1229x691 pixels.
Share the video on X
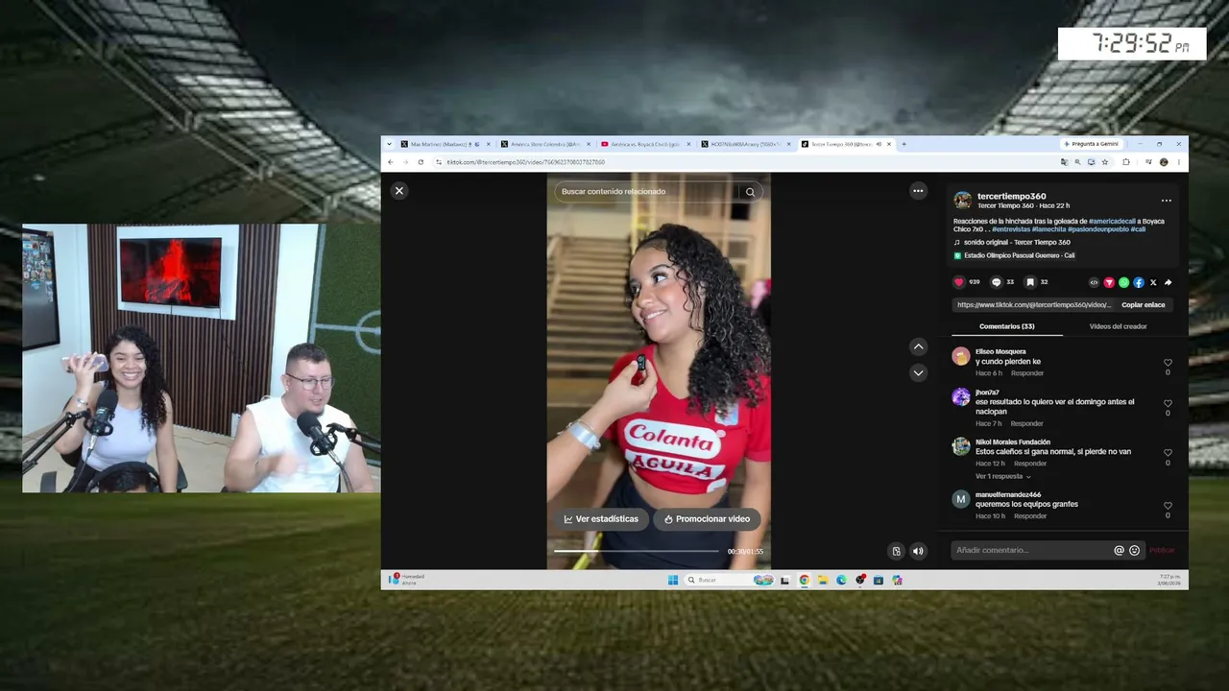point(1153,282)
